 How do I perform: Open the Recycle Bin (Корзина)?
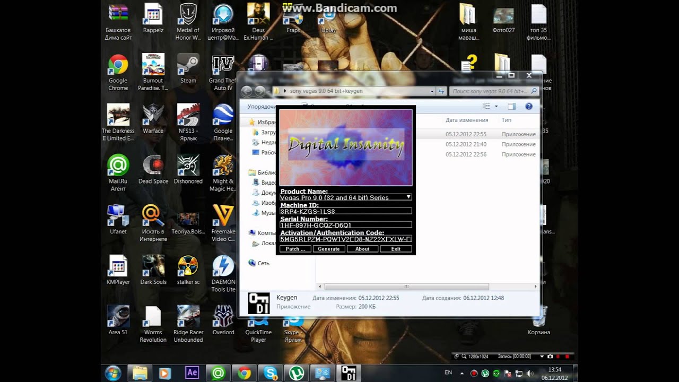(538, 320)
